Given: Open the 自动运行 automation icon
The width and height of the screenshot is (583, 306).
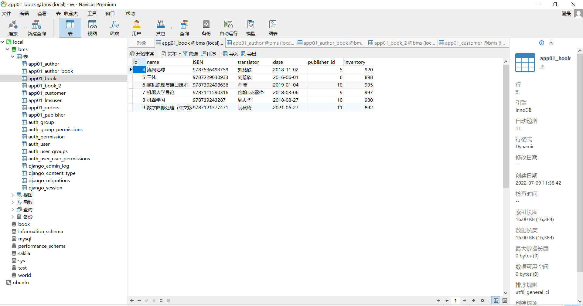Looking at the screenshot, I should click(x=229, y=28).
